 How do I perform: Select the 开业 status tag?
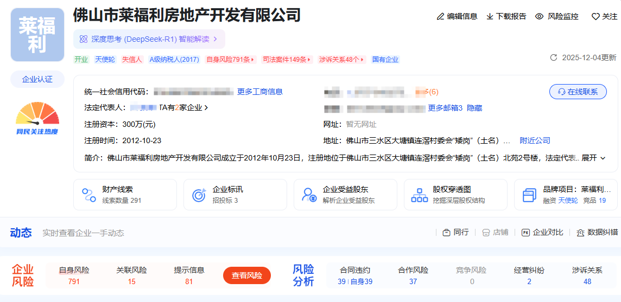tap(81, 60)
